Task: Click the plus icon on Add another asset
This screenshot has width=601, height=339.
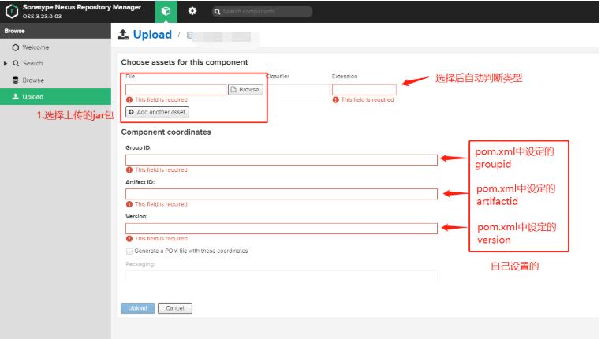Action: 131,112
